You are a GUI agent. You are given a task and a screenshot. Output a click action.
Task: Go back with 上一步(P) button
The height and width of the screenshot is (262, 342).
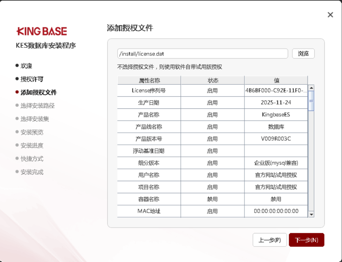click(x=270, y=240)
